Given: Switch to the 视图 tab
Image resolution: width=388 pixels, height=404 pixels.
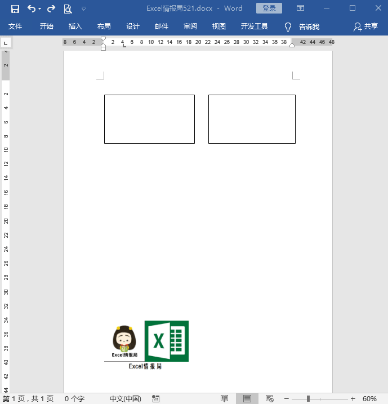Looking at the screenshot, I should pyautogui.click(x=219, y=26).
